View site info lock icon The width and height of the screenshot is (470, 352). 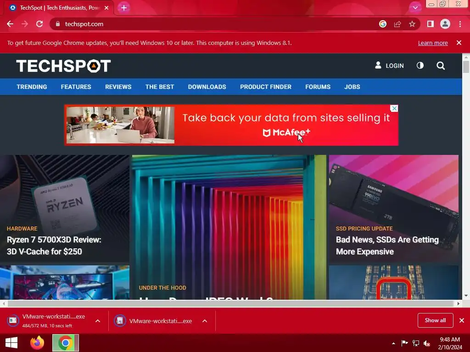tap(58, 24)
